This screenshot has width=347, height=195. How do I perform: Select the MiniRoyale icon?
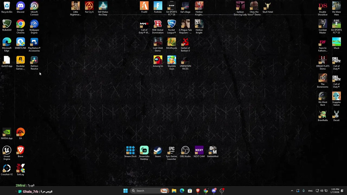[172, 44]
